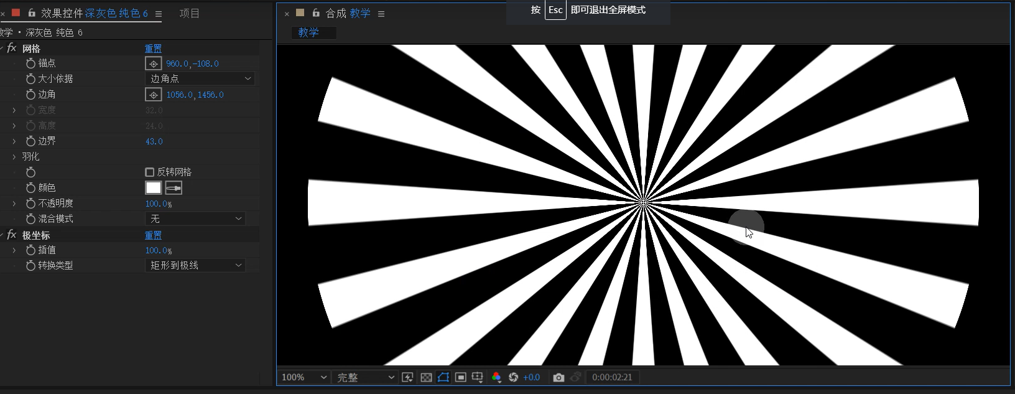Close the 合成 教学 panel
Screen dimensions: 1015x394
click(287, 14)
